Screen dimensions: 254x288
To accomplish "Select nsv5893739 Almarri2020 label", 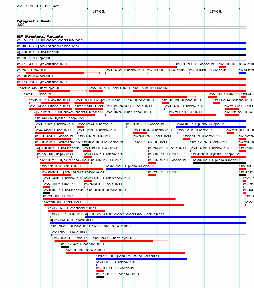I will (109, 88).
